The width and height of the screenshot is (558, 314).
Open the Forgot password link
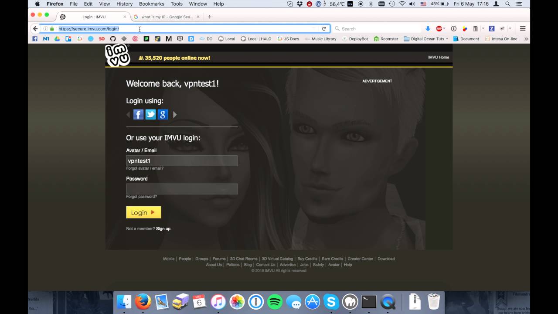coord(141,197)
